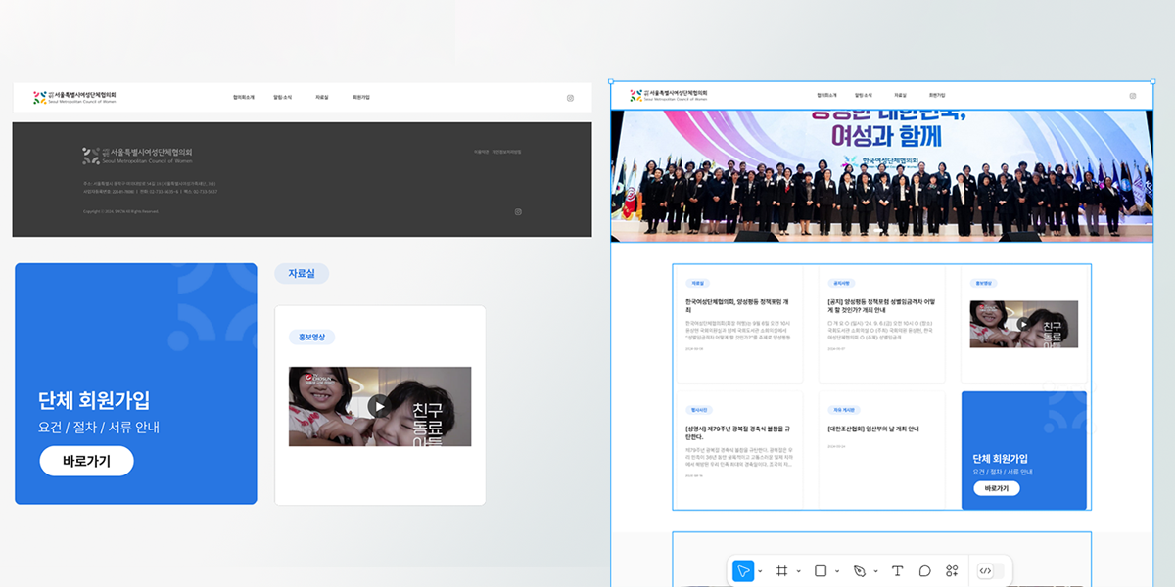Click Instagram icon in left header component

point(570,98)
